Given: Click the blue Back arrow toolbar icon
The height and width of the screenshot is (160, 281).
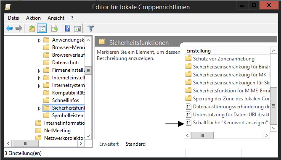Looking at the screenshot, I should pyautogui.click(x=9, y=28).
